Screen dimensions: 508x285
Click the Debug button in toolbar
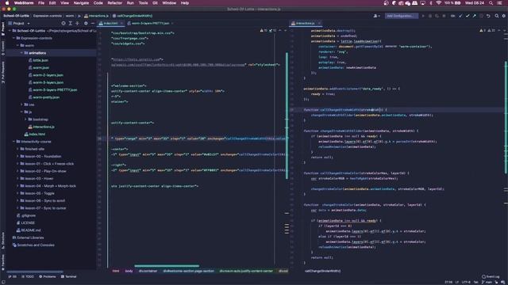430,16
